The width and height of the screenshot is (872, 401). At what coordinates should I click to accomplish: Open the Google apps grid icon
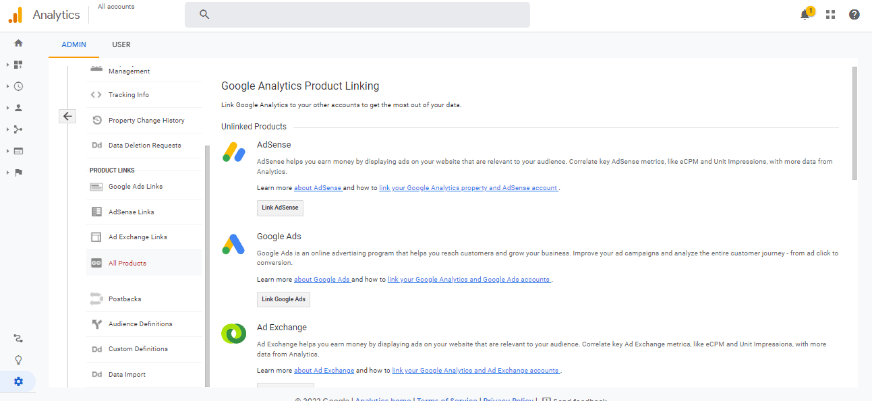tap(830, 13)
